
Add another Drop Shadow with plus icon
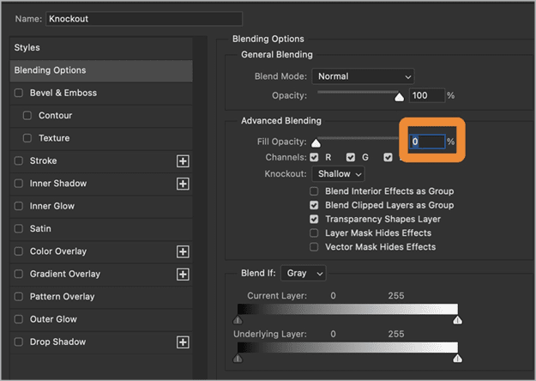pos(183,342)
